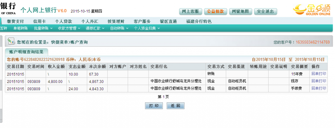Click the 打印 print button
Viewport: 335px width, 128px height.
[154, 106]
